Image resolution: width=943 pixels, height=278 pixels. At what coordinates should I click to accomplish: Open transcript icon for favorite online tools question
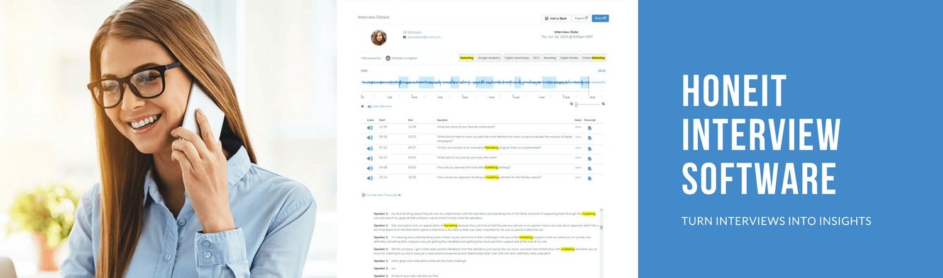click(x=590, y=128)
